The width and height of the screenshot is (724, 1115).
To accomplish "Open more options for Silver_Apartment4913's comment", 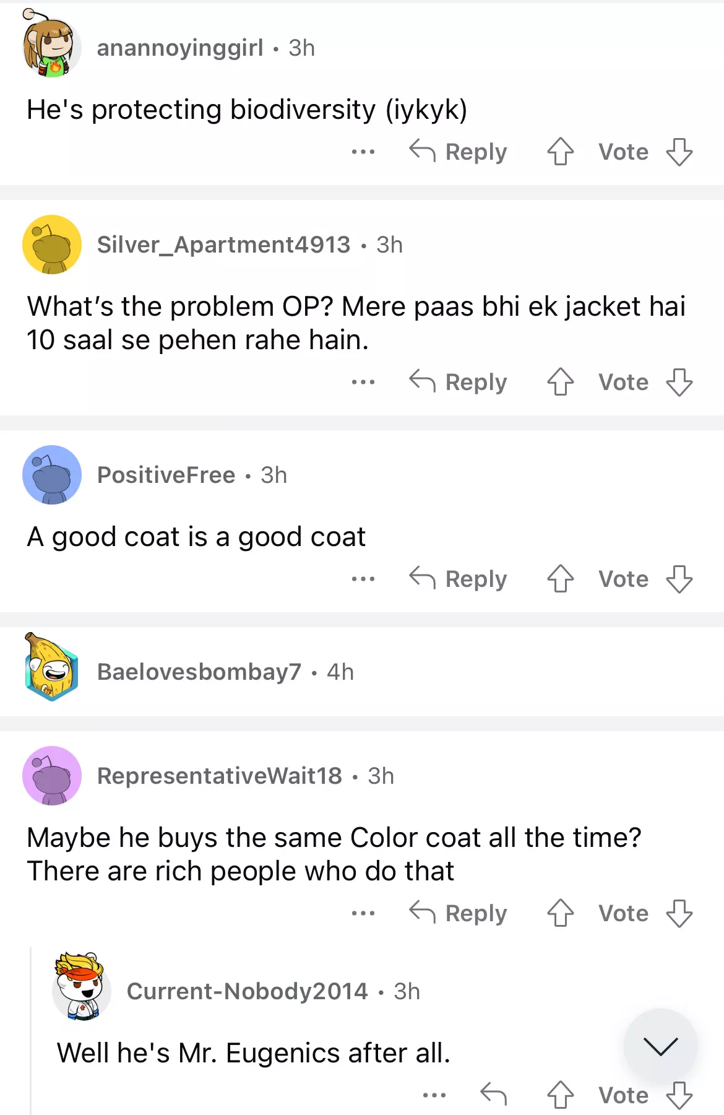I will pyautogui.click(x=363, y=382).
